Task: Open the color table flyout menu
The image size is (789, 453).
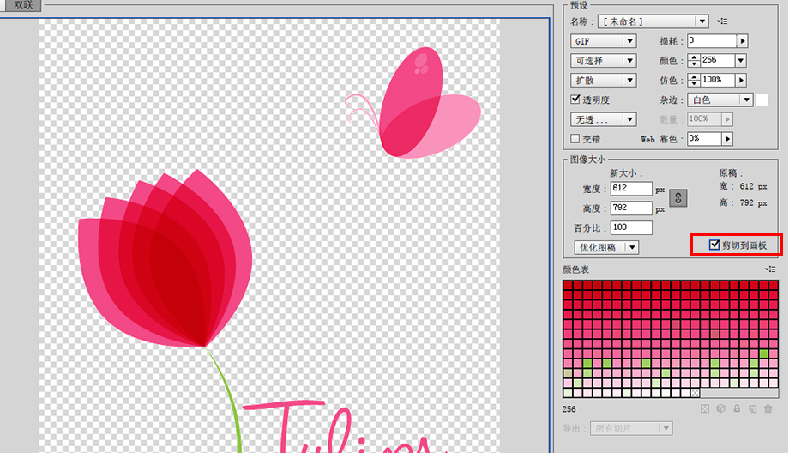Action: coord(770,269)
